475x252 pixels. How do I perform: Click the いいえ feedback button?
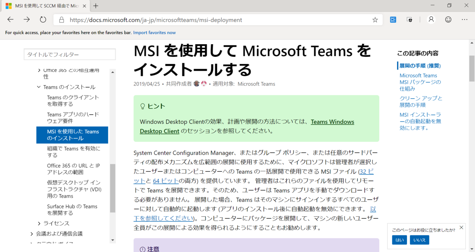coord(419,240)
